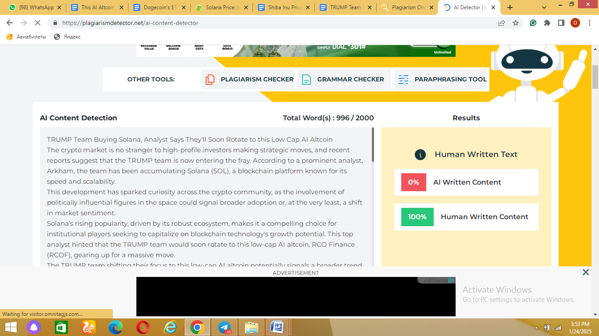
Task: Stop the page from loading
Action: tap(38, 23)
